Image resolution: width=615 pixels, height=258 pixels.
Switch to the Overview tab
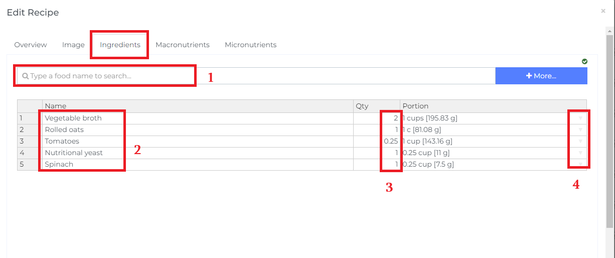click(x=31, y=45)
